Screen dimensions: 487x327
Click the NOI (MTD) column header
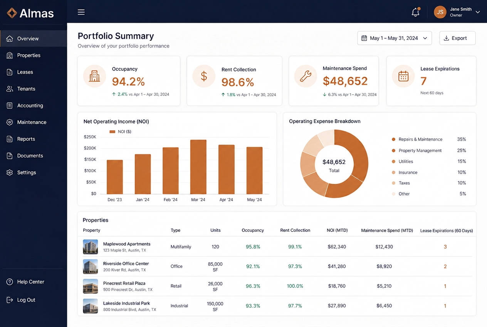(337, 230)
